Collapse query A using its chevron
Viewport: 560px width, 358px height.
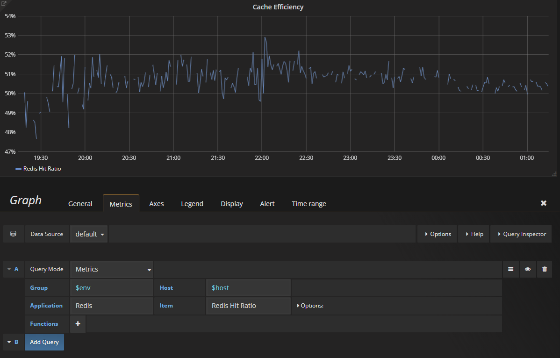[x=8, y=269]
